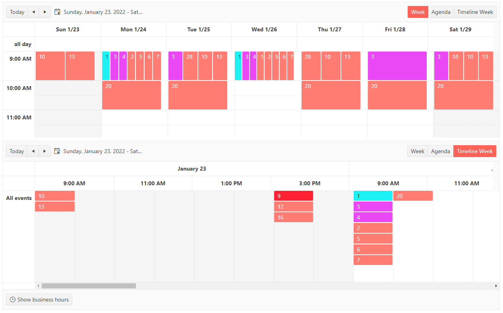
Task: Click Fri 1/28 column header
Action: pos(395,29)
